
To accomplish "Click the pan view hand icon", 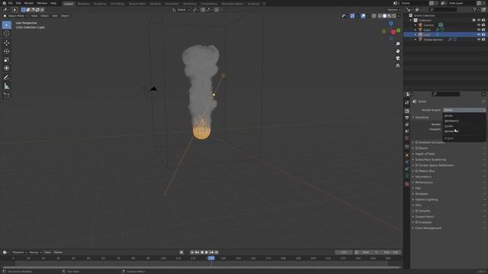I will click(398, 51).
